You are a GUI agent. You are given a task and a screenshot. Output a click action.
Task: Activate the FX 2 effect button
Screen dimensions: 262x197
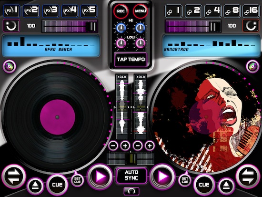tap(31, 11)
